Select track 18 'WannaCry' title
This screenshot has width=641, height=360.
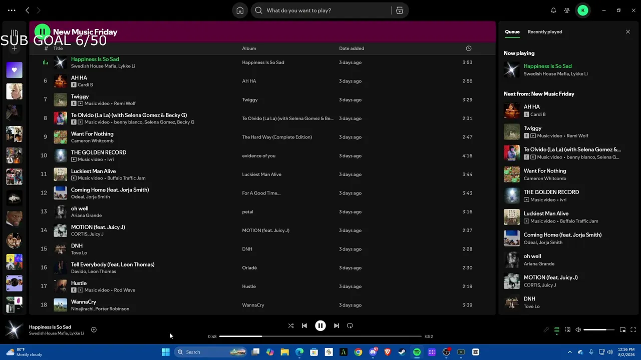click(84, 302)
